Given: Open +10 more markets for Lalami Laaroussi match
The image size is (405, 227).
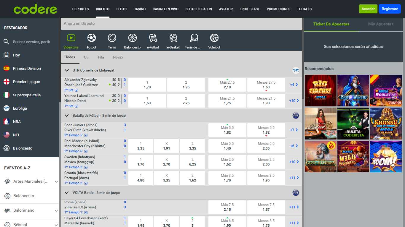Looking at the screenshot, I should coord(294,101).
